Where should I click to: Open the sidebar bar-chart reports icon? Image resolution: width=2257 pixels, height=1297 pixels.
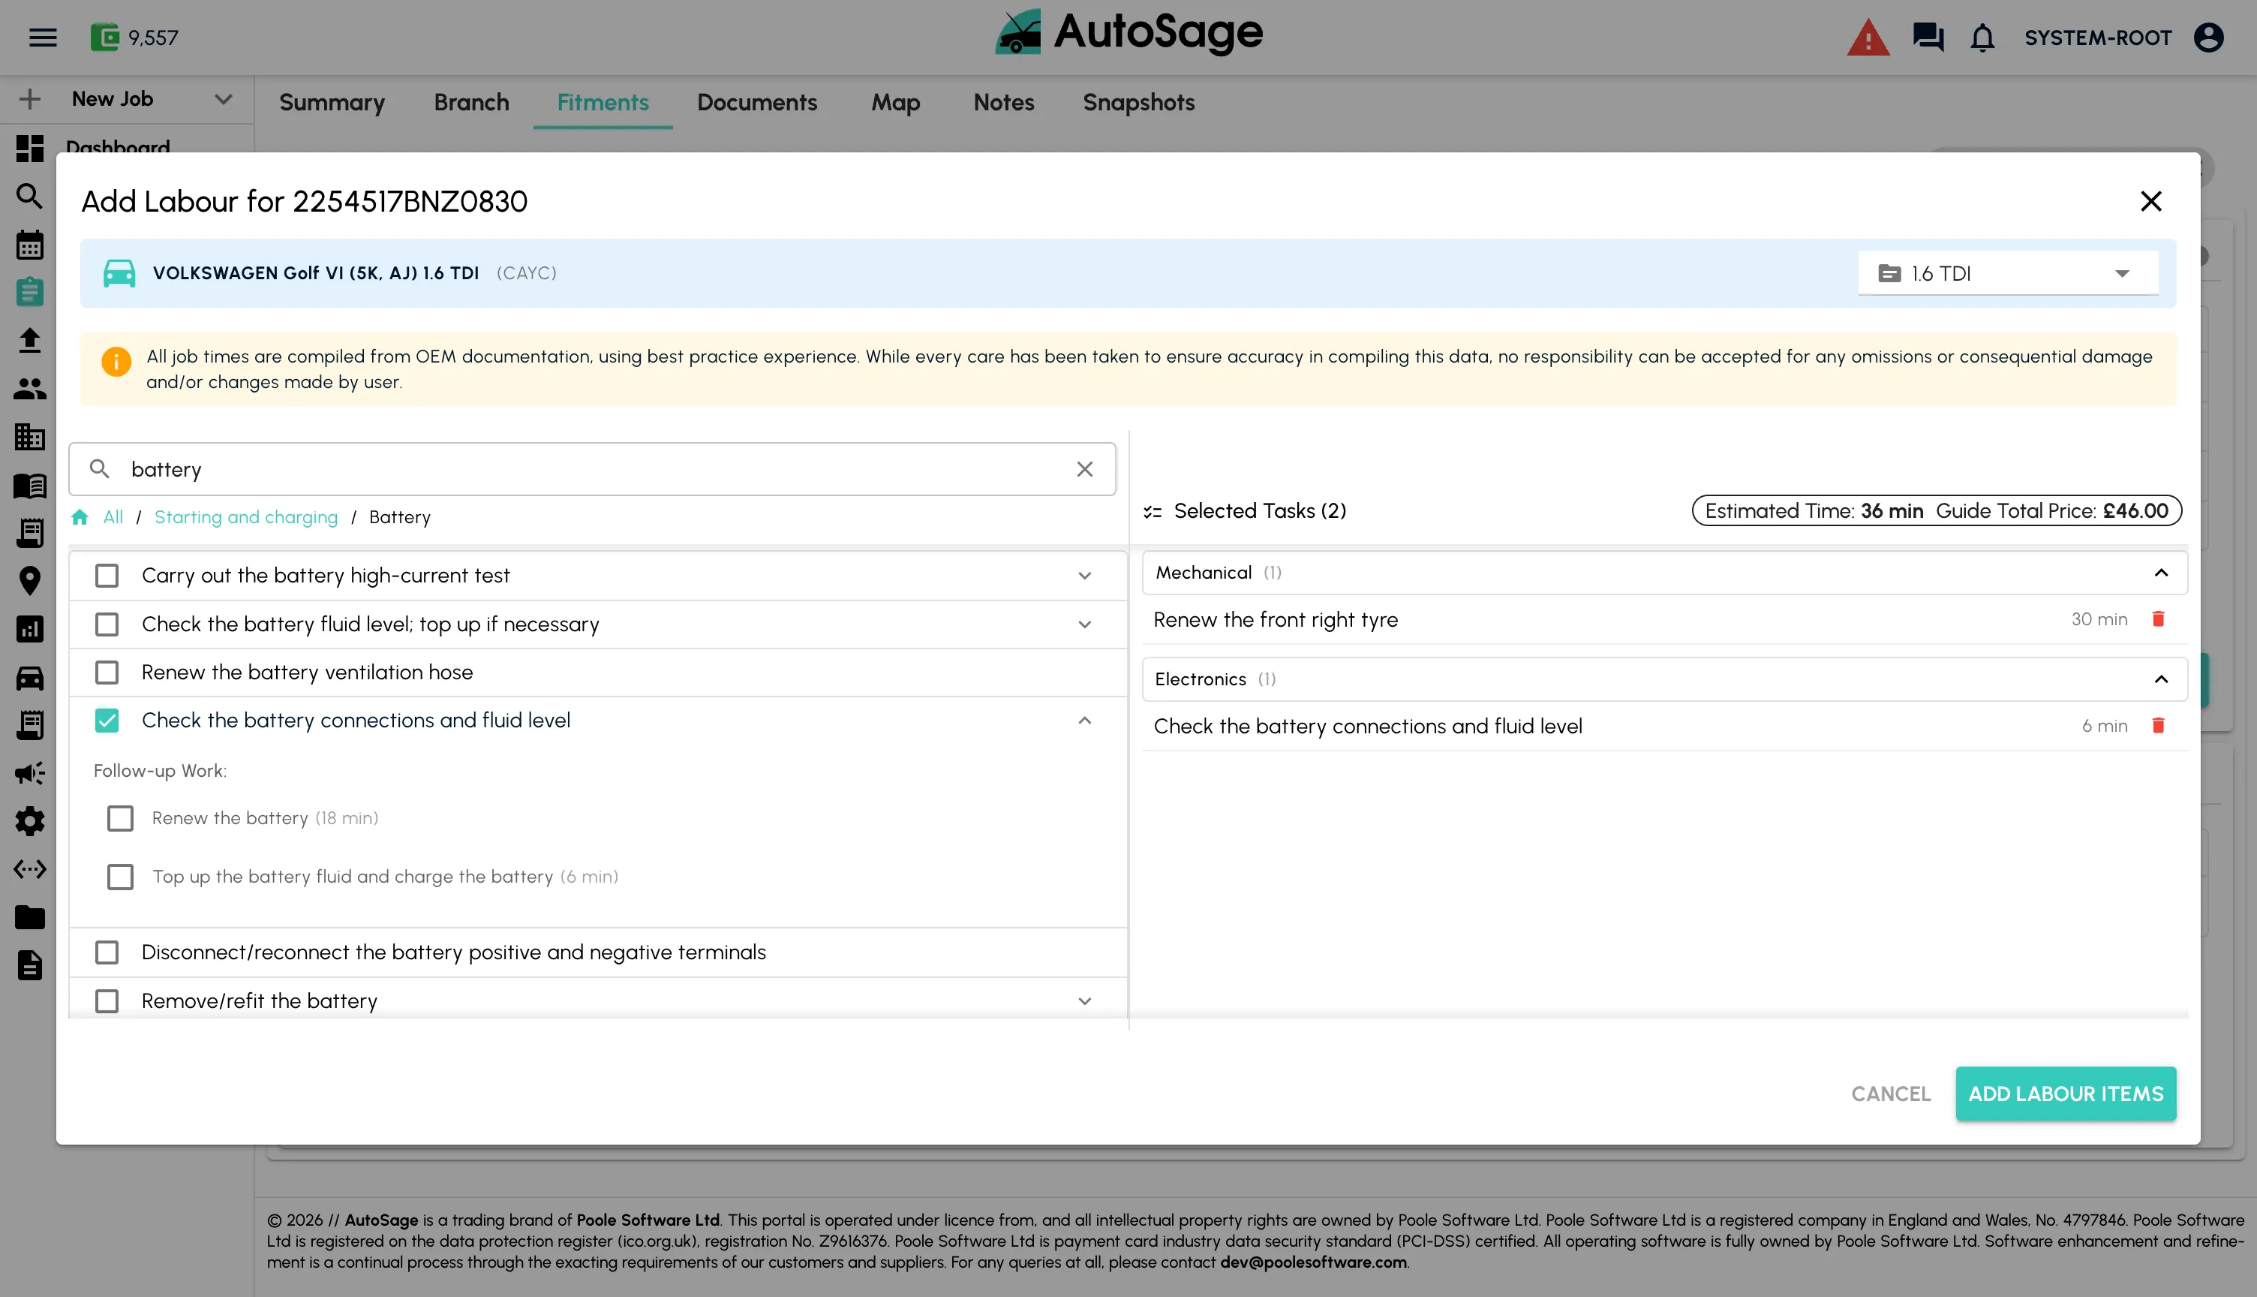coord(29,630)
